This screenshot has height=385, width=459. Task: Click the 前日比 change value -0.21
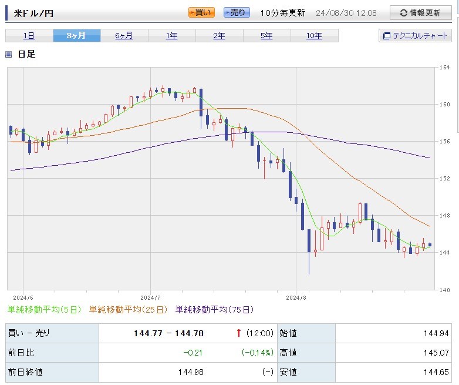coord(193,353)
